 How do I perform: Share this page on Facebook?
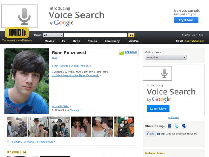(x=170, y=126)
